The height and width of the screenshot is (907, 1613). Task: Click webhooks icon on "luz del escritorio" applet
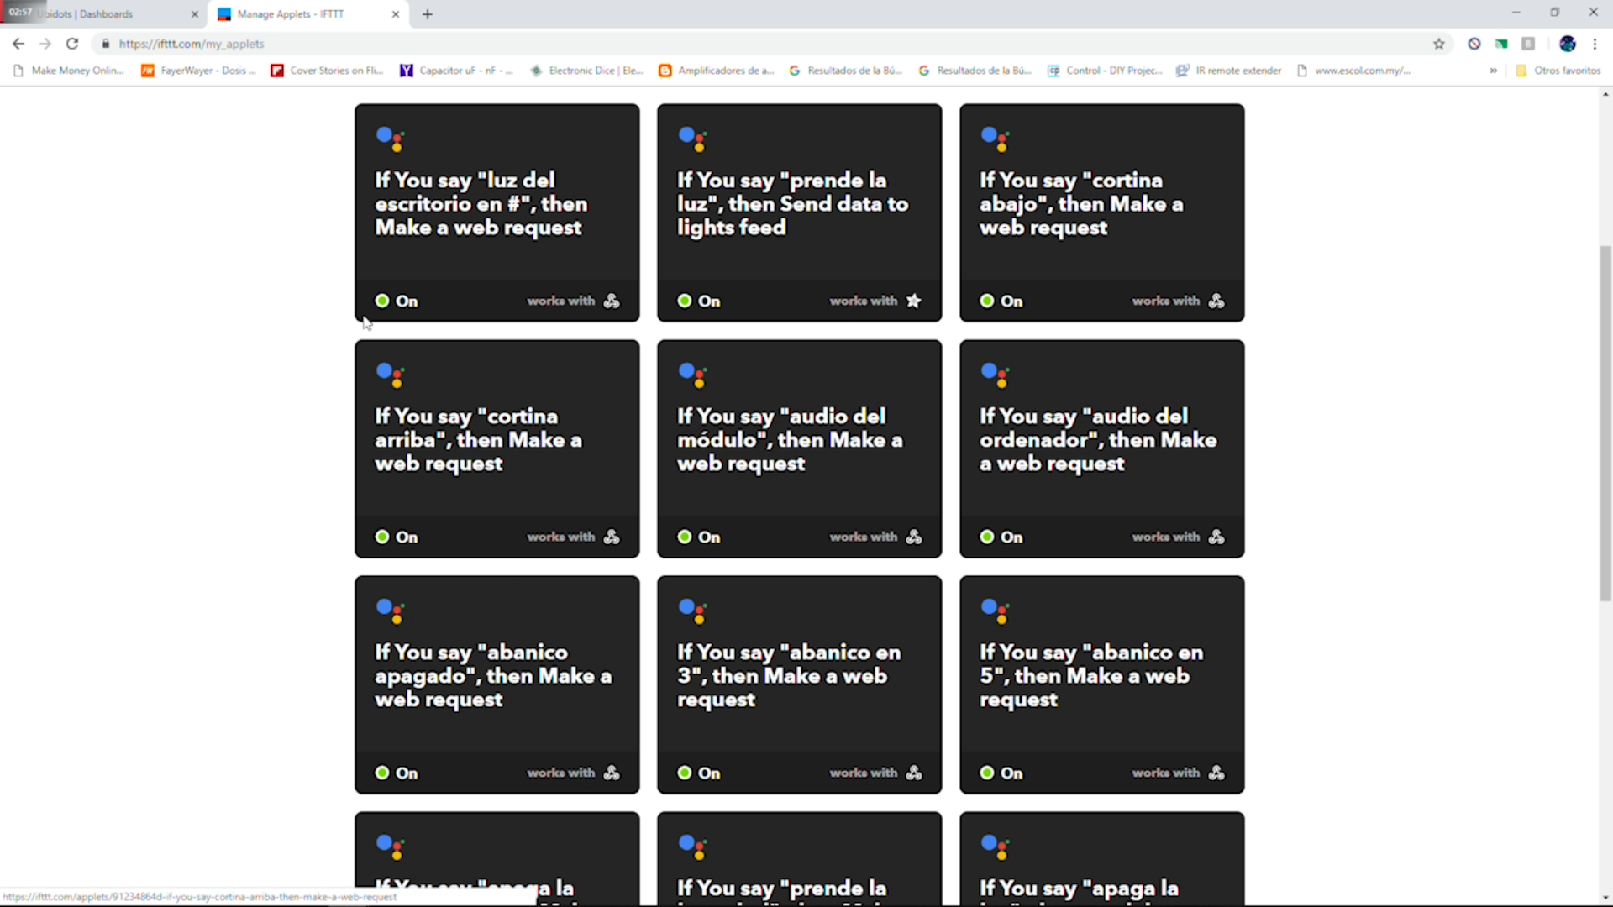point(612,301)
